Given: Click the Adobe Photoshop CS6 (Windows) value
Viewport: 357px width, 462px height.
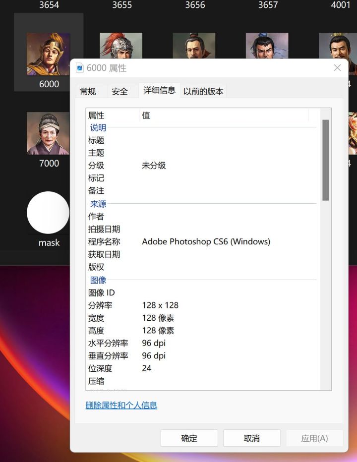Looking at the screenshot, I should pyautogui.click(x=206, y=241).
